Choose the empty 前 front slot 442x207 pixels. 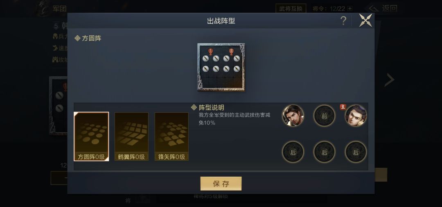click(325, 116)
